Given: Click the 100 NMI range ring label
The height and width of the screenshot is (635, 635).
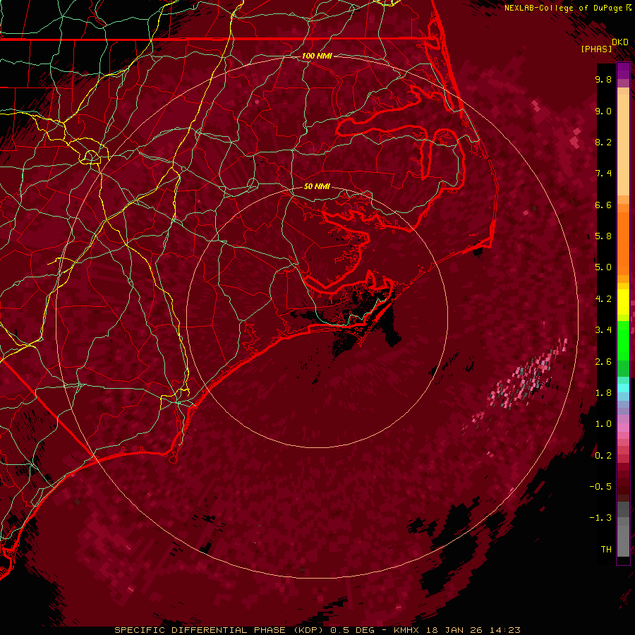Looking at the screenshot, I should point(317,56).
